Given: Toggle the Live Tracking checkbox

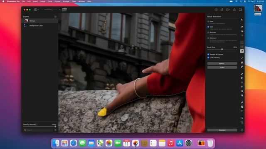Looking at the screenshot, I should (x=208, y=58).
